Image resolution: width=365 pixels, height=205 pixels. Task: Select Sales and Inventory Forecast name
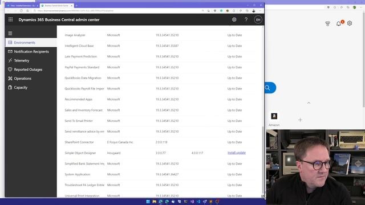pyautogui.click(x=84, y=110)
